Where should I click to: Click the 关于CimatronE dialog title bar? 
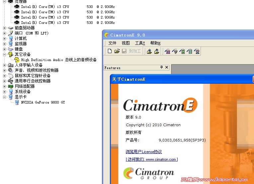click(x=182, y=79)
